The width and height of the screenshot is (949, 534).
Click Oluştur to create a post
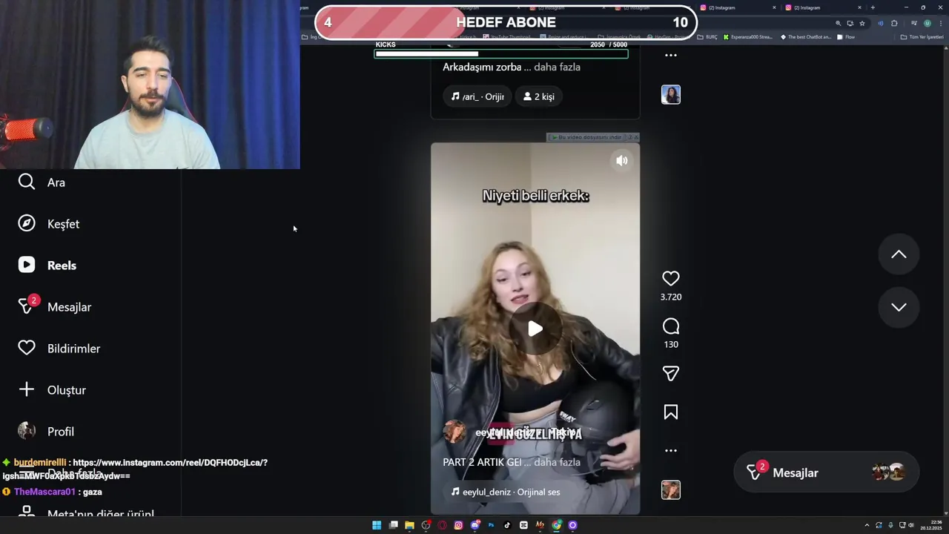52,390
